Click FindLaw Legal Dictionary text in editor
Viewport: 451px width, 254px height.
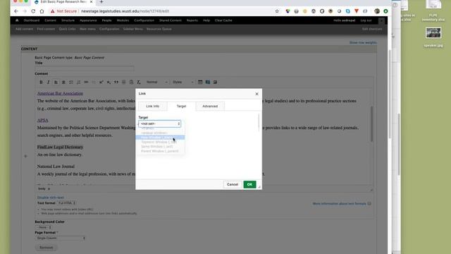[x=60, y=147]
